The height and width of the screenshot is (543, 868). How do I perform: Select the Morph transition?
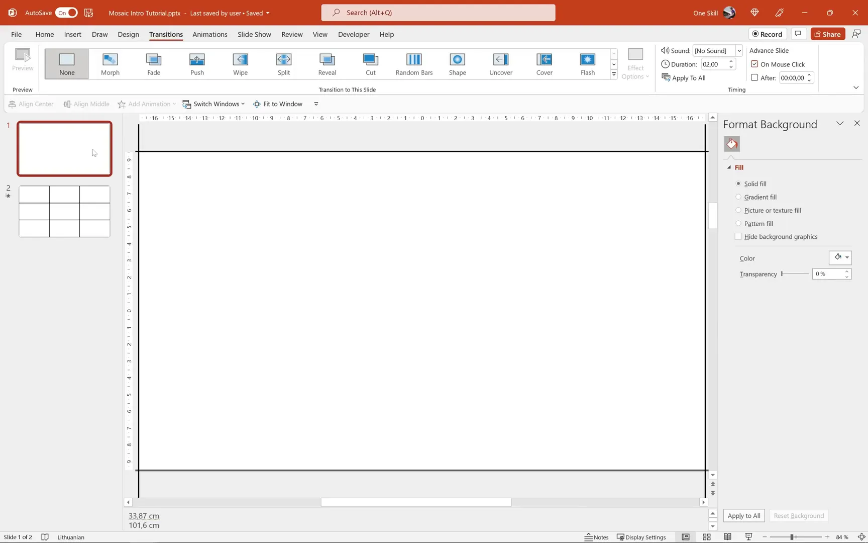110,64
